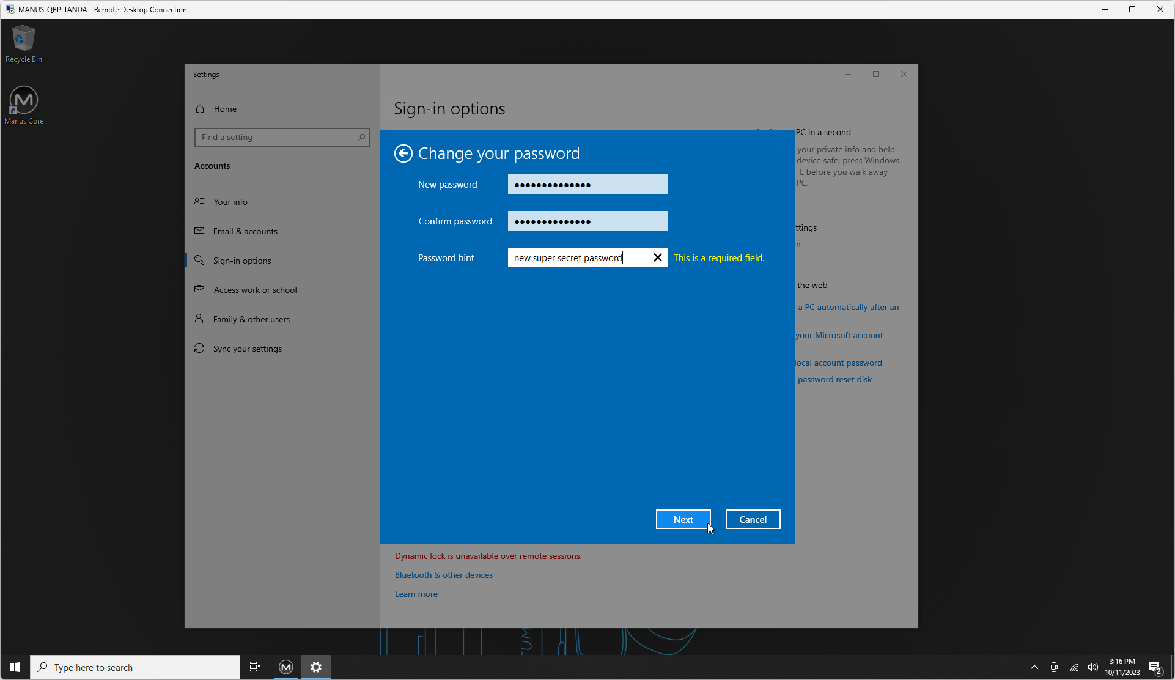Click the volume speaker tray icon
The width and height of the screenshot is (1175, 680).
(x=1092, y=667)
